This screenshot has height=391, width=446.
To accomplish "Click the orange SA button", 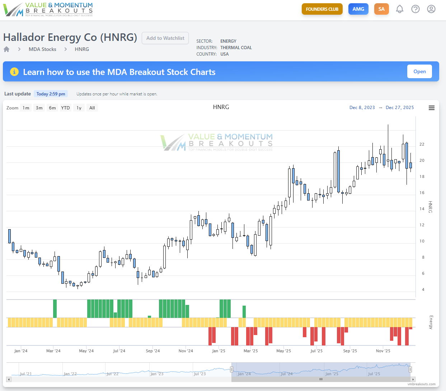I will [381, 9].
